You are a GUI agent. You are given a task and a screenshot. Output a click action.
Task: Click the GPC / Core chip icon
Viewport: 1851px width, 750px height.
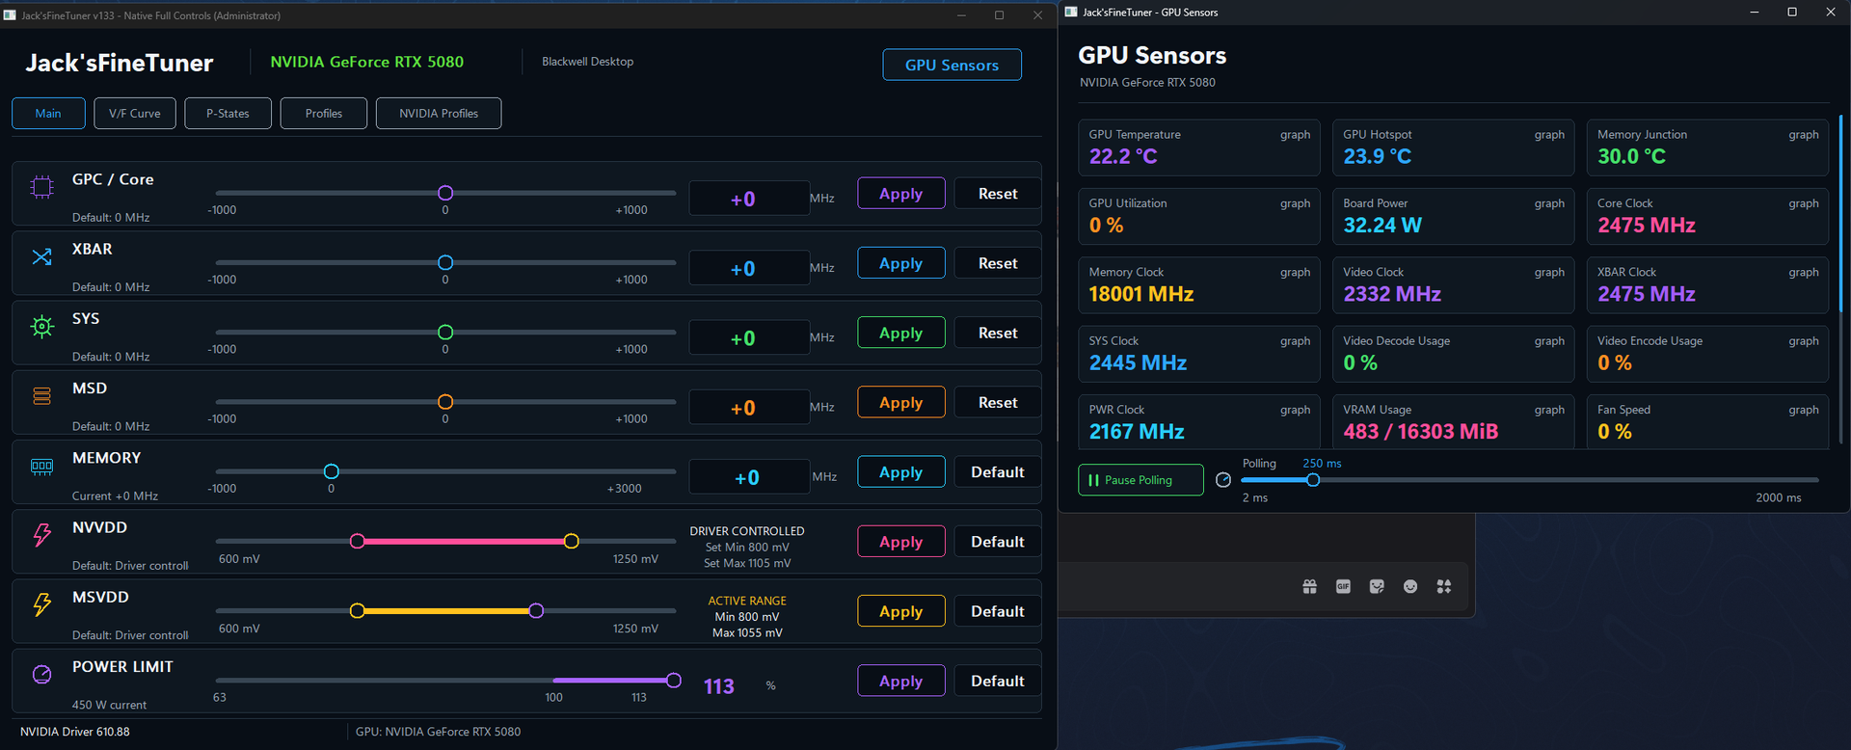point(41,187)
